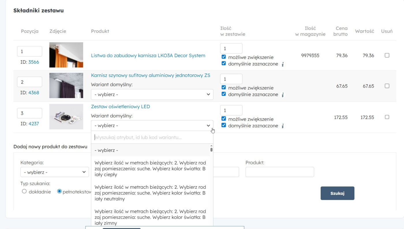The height and width of the screenshot is (229, 404).
Task: Expand the Karnisz szynowy Wariant domyślny dropdown
Action: [x=152, y=94]
